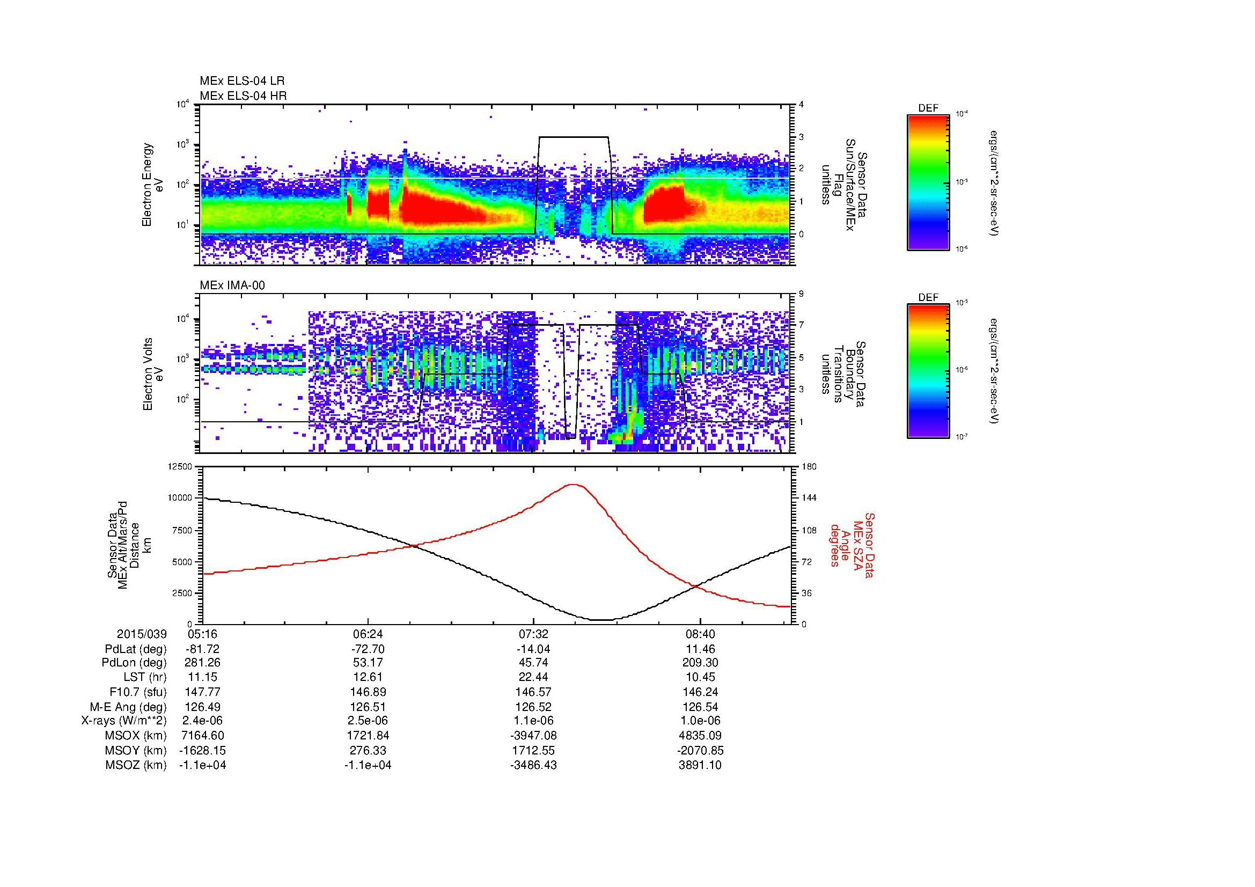Click LST value 12.61
The width and height of the screenshot is (1255, 887).
click(x=369, y=678)
